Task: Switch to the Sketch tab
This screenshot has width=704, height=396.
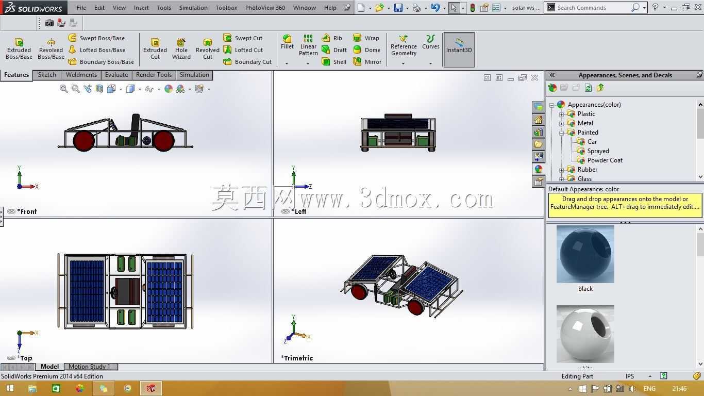Action: [x=47, y=75]
